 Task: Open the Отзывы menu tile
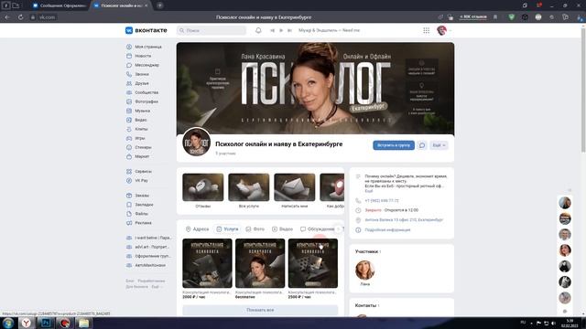pos(203,190)
